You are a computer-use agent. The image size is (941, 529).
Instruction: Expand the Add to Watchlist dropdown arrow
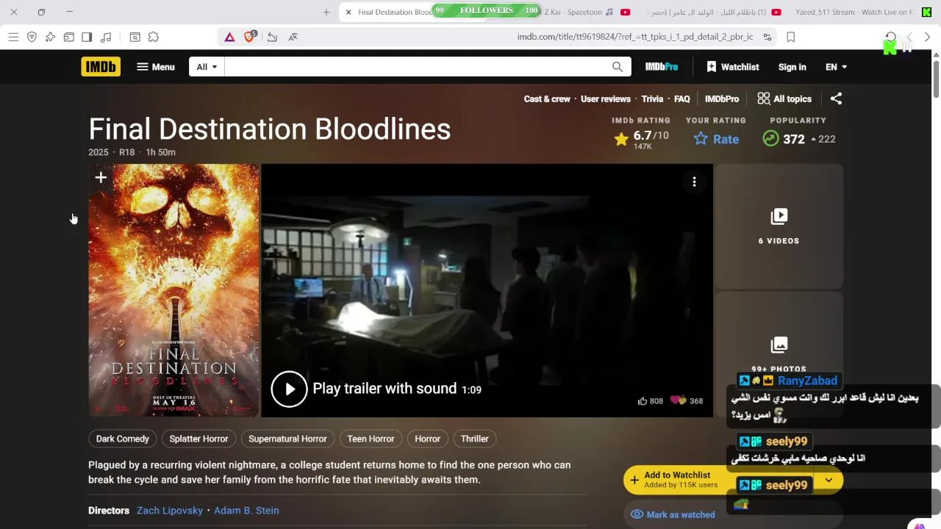[x=829, y=481]
